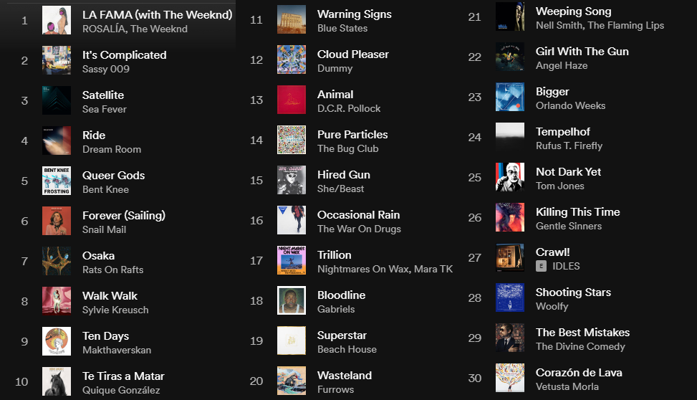Image resolution: width=697 pixels, height=400 pixels.
Task: Select track number 14 Pure Particles
Action: [352, 135]
